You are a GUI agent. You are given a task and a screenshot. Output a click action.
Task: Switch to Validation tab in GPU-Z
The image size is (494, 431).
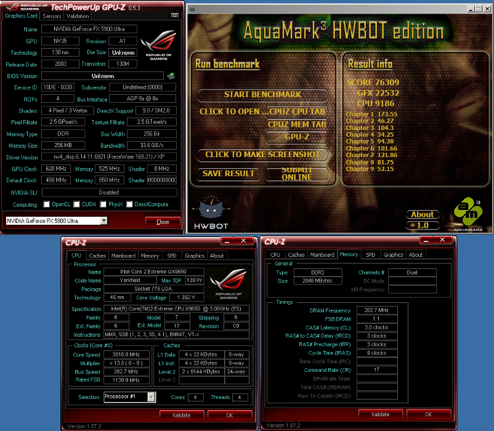pos(78,16)
